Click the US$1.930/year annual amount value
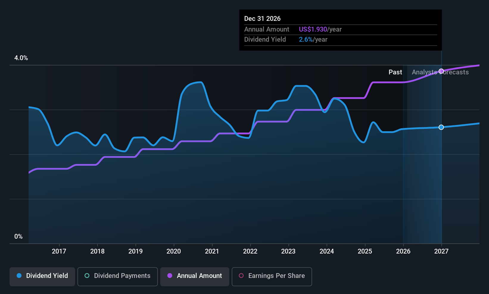The height and width of the screenshot is (294, 489). coord(320,29)
